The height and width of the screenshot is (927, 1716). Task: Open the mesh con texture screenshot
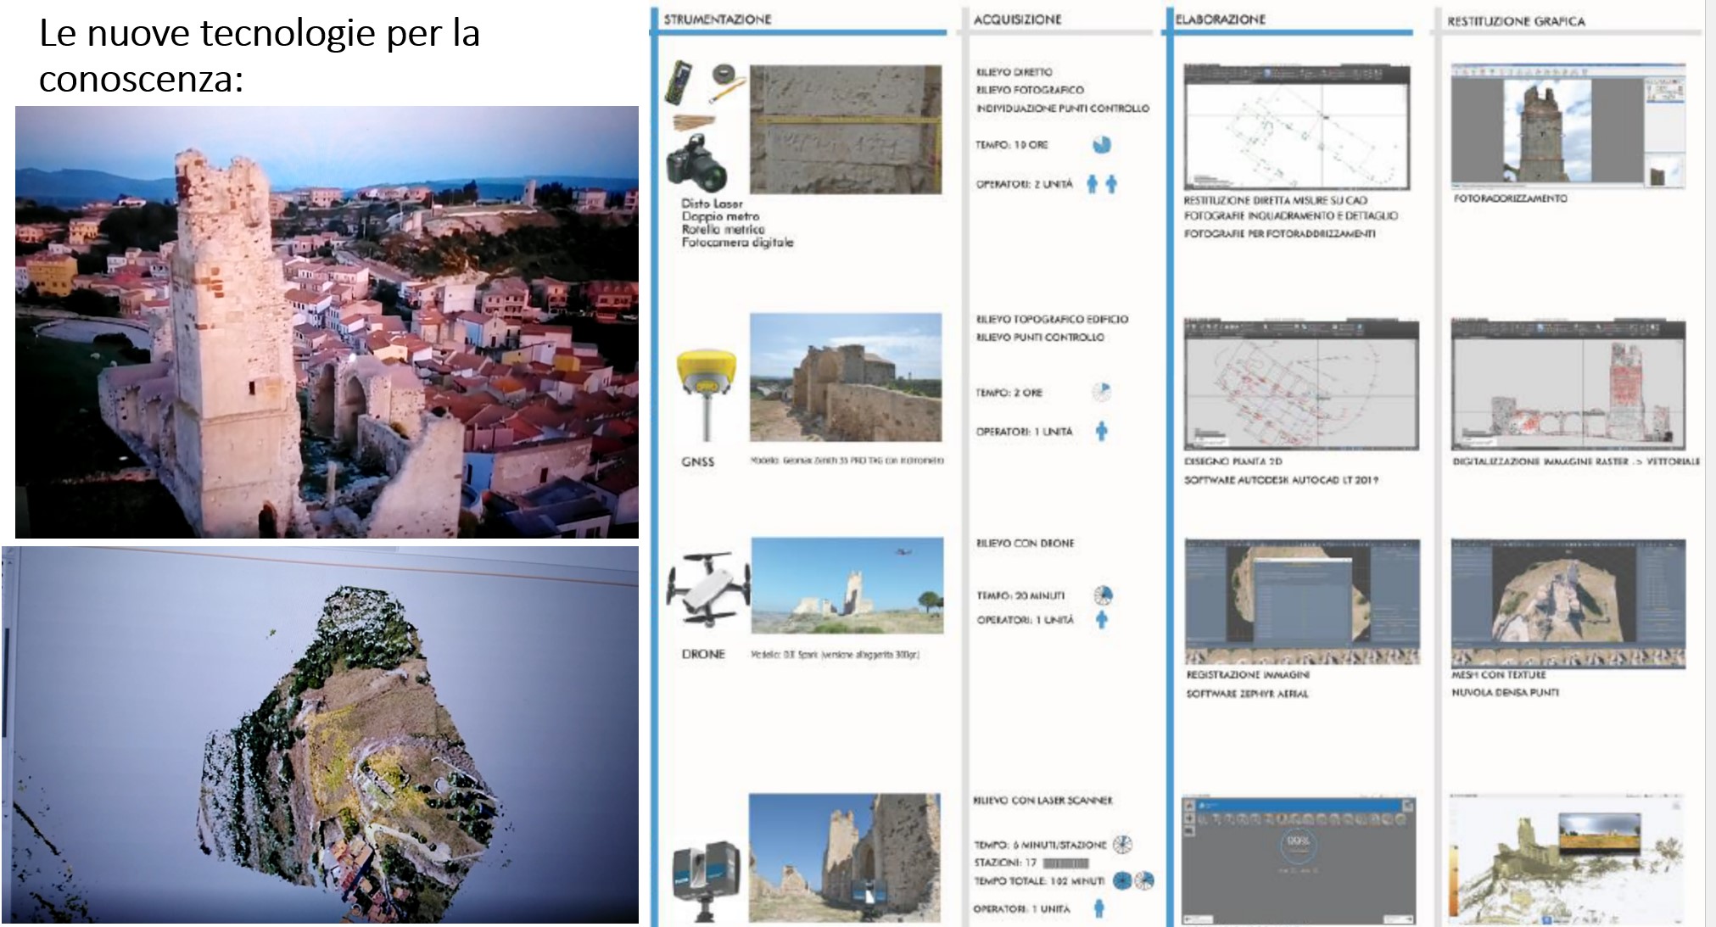[x=1568, y=601]
